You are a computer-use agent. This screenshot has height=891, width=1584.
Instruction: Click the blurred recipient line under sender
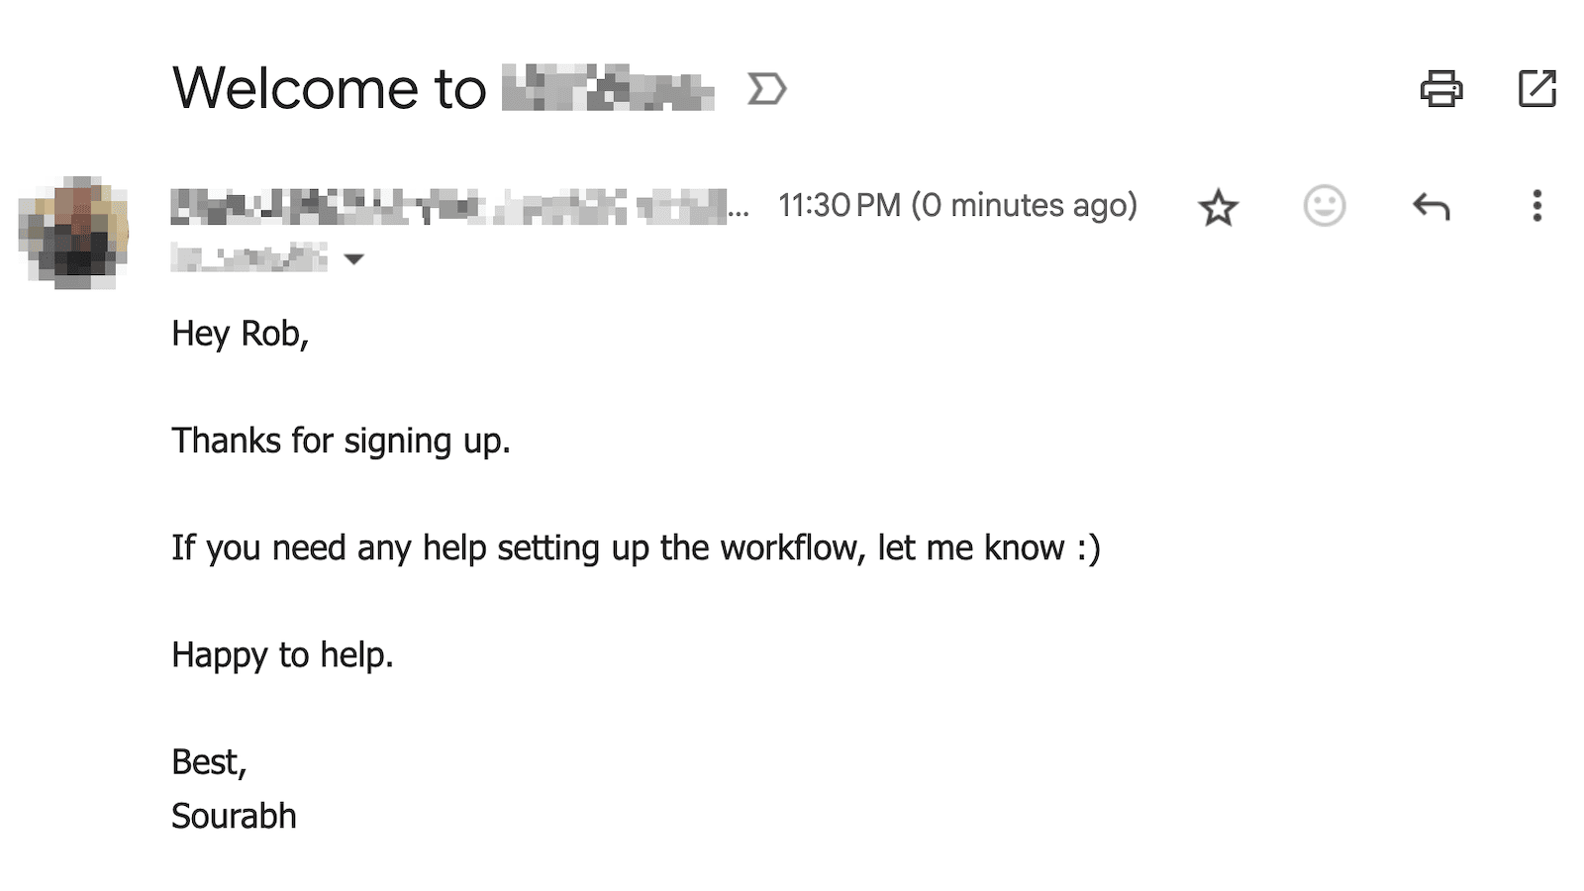[248, 258]
